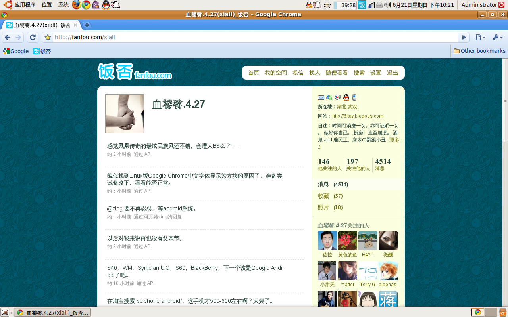Open 微醺 avatar thumbnail
This screenshot has width=508, height=317.
(388, 241)
